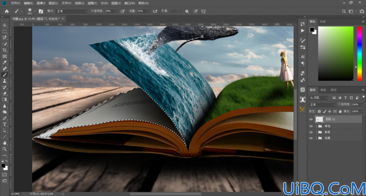Select the Pen tool
366x196 pixels.
pos(5,118)
